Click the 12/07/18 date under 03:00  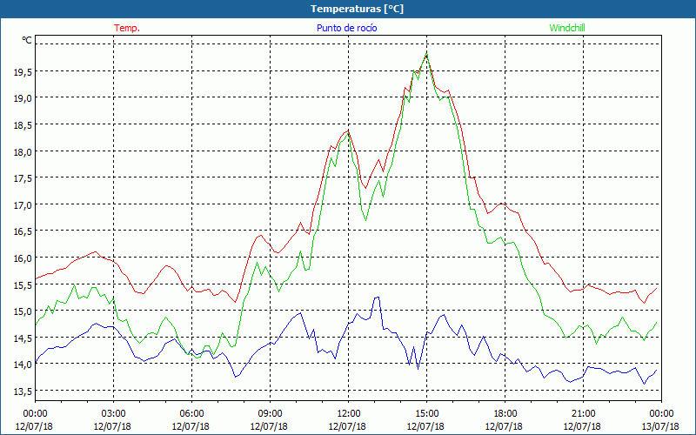pos(112,426)
